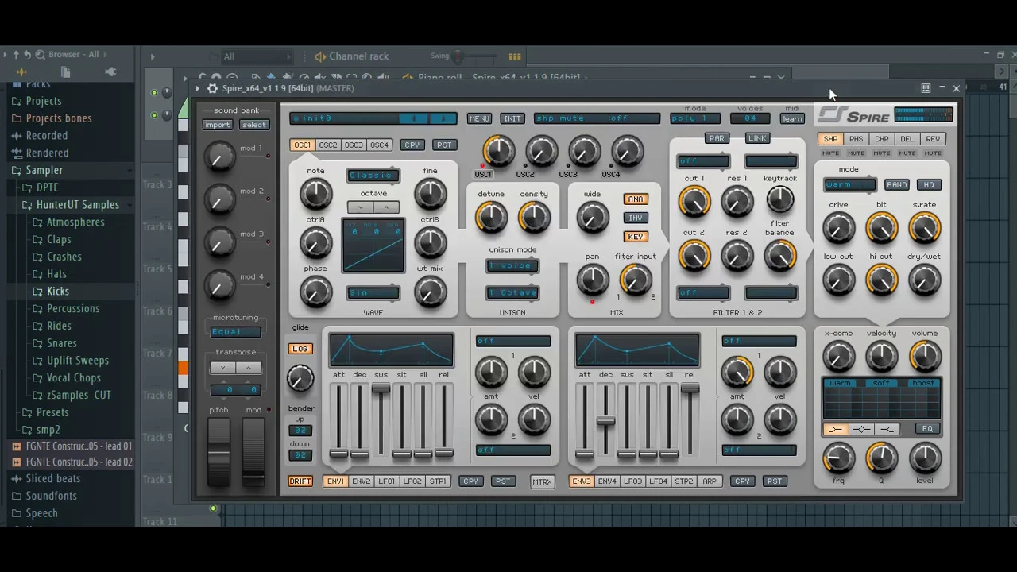Open the CHR effect tab
This screenshot has height=572, width=1017.
[x=882, y=139]
